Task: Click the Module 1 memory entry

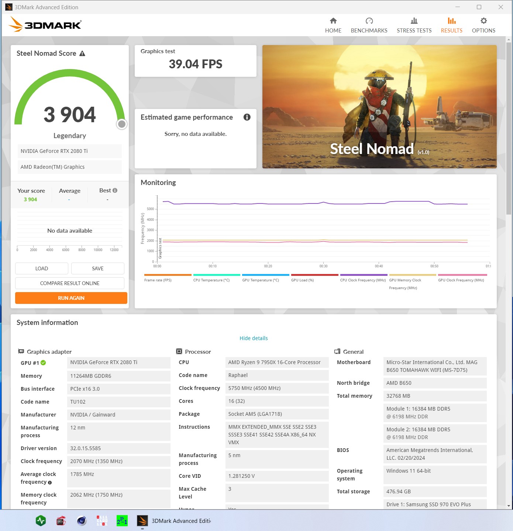Action: 435,413
